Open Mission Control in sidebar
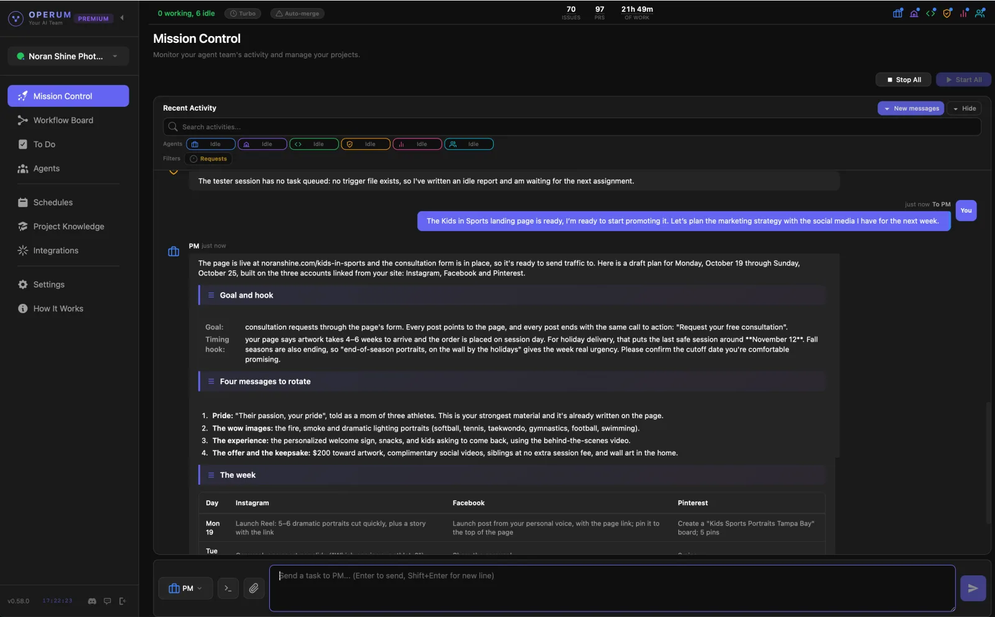 68,96
